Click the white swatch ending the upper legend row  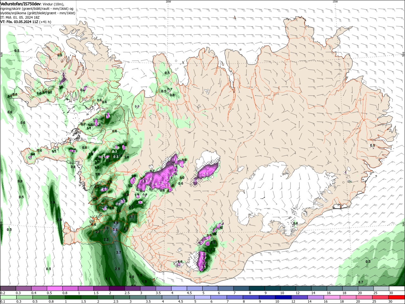pyautogui.click(x=397, y=288)
